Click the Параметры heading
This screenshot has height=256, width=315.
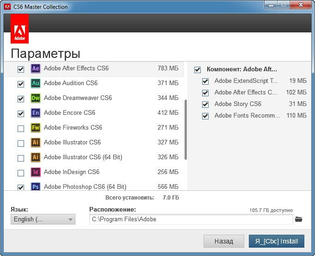[x=45, y=54]
